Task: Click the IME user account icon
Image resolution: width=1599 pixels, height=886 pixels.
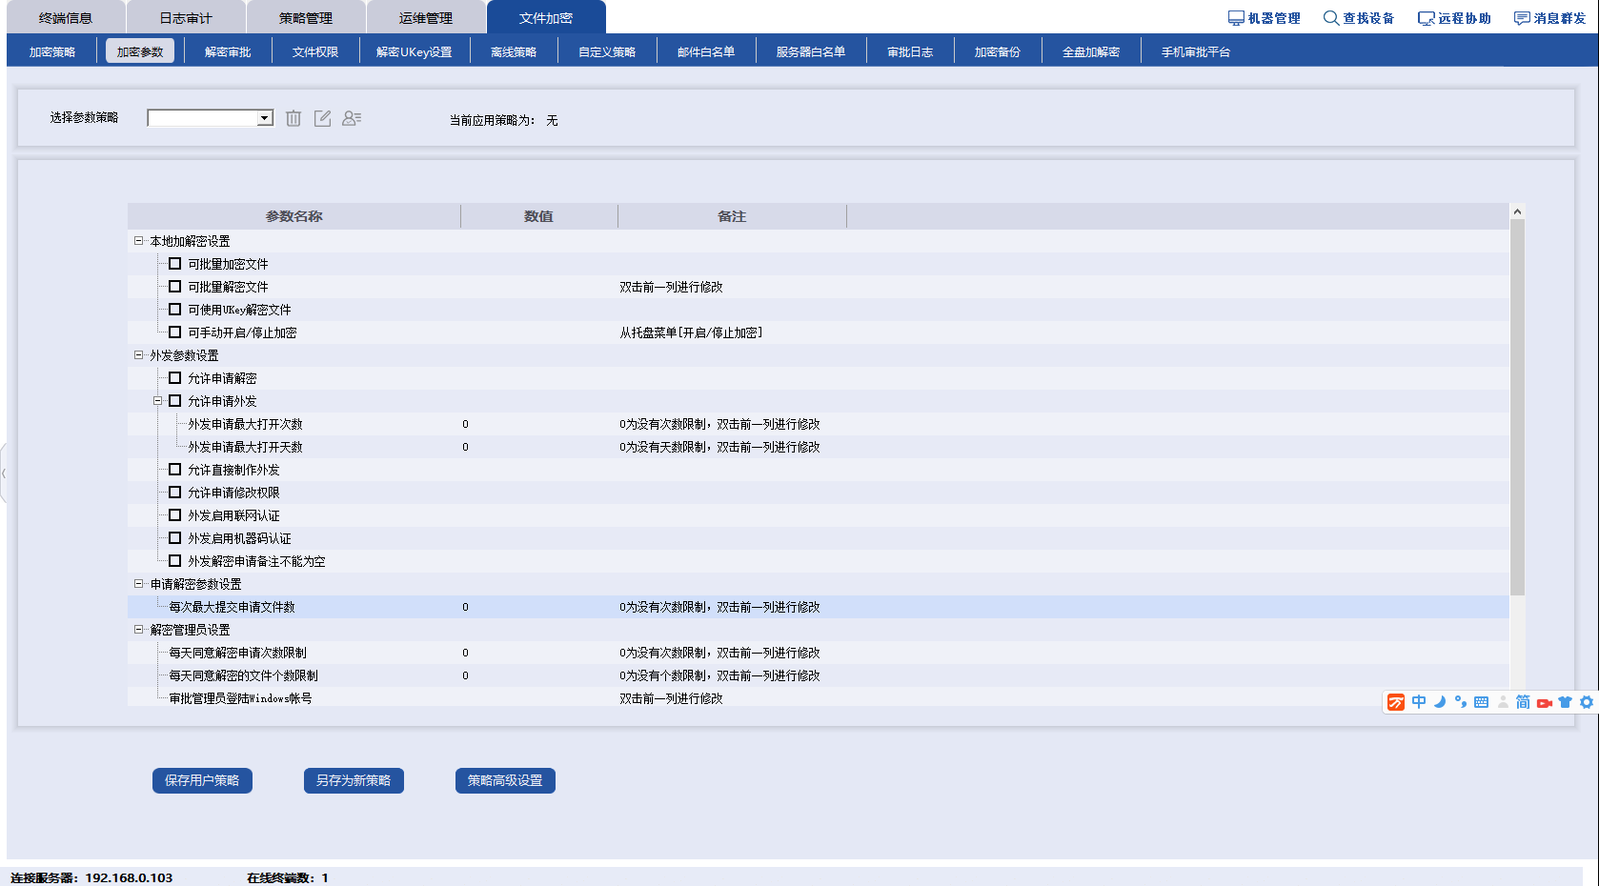Action: (x=1503, y=702)
